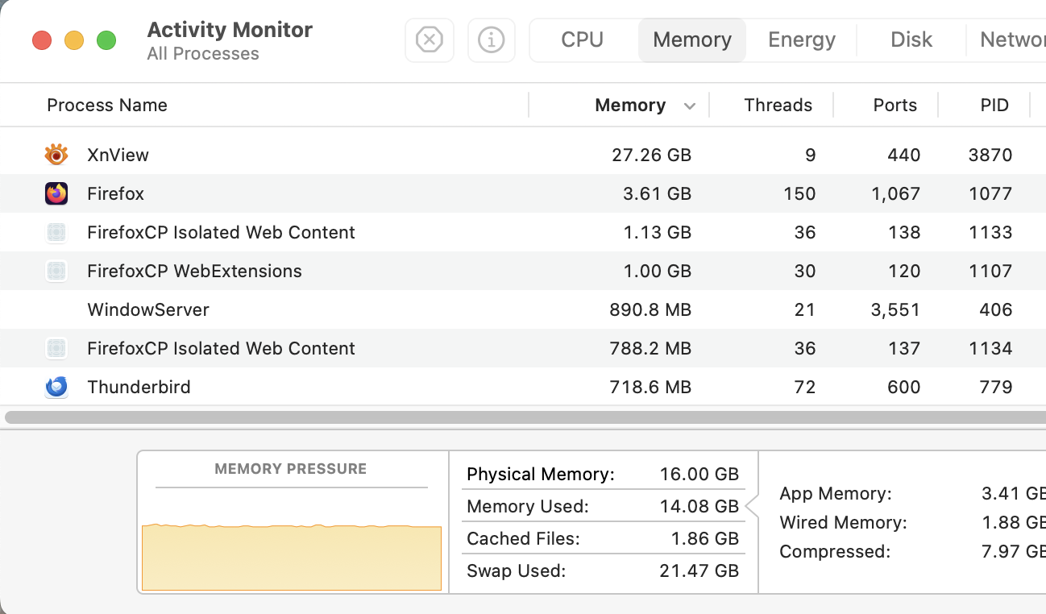This screenshot has width=1046, height=614.
Task: Click FirefoxCP Isolated Web Content with PID 1134
Action: coord(221,348)
